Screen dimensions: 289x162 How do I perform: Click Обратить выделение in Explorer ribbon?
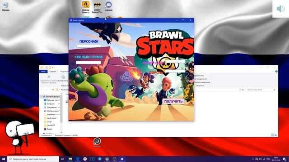pyautogui.click(x=202, y=82)
